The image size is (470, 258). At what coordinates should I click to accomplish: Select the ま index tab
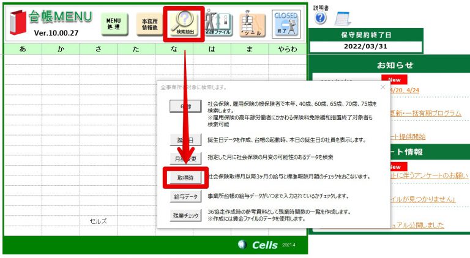click(x=250, y=49)
